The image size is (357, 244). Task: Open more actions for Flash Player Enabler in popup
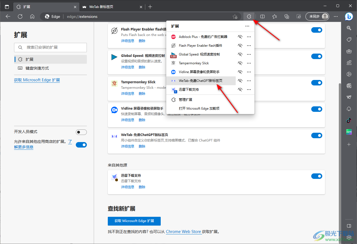tap(249, 46)
